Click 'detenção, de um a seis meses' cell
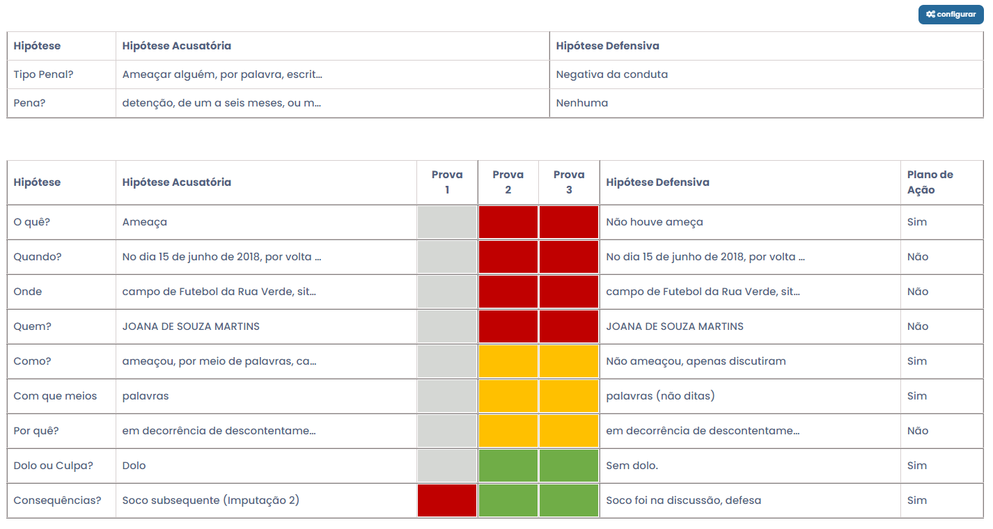 pos(221,103)
